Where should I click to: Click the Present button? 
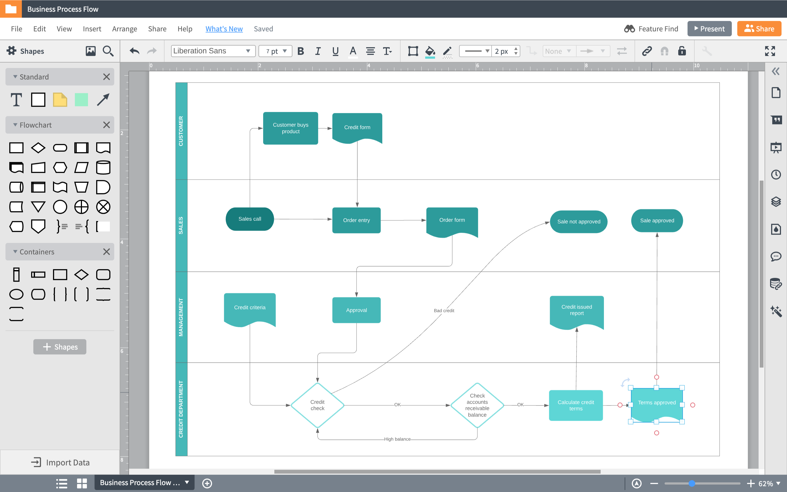tap(709, 29)
